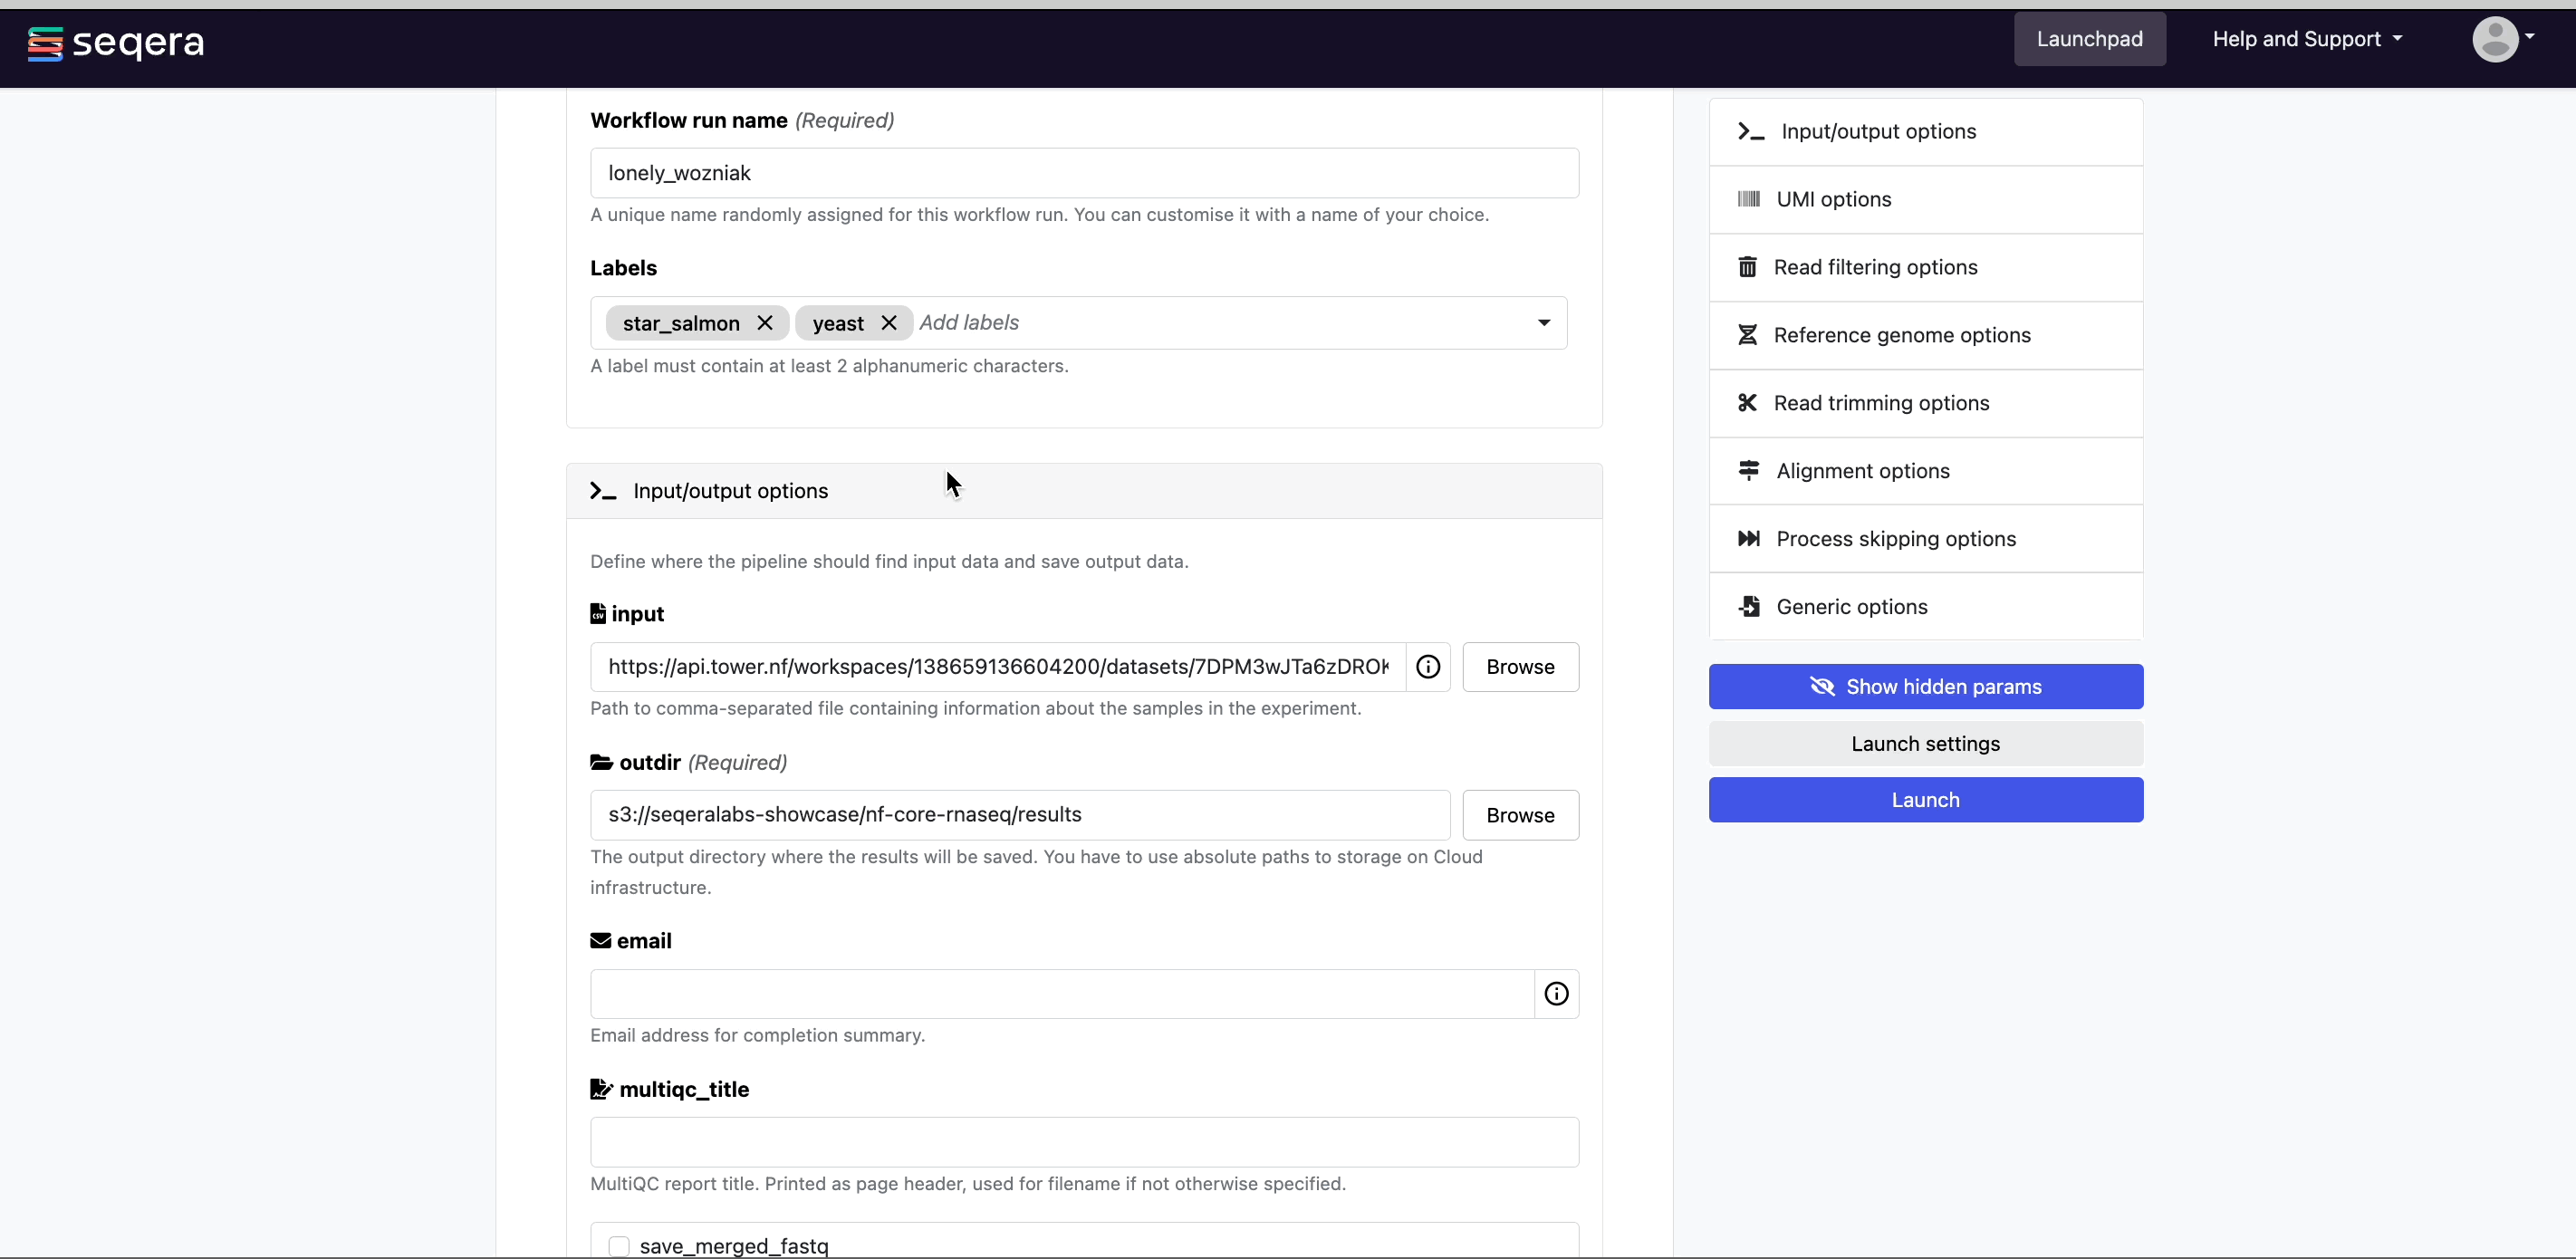Image resolution: width=2576 pixels, height=1259 pixels.
Task: Remove the star_salmon label tag
Action: [764, 322]
